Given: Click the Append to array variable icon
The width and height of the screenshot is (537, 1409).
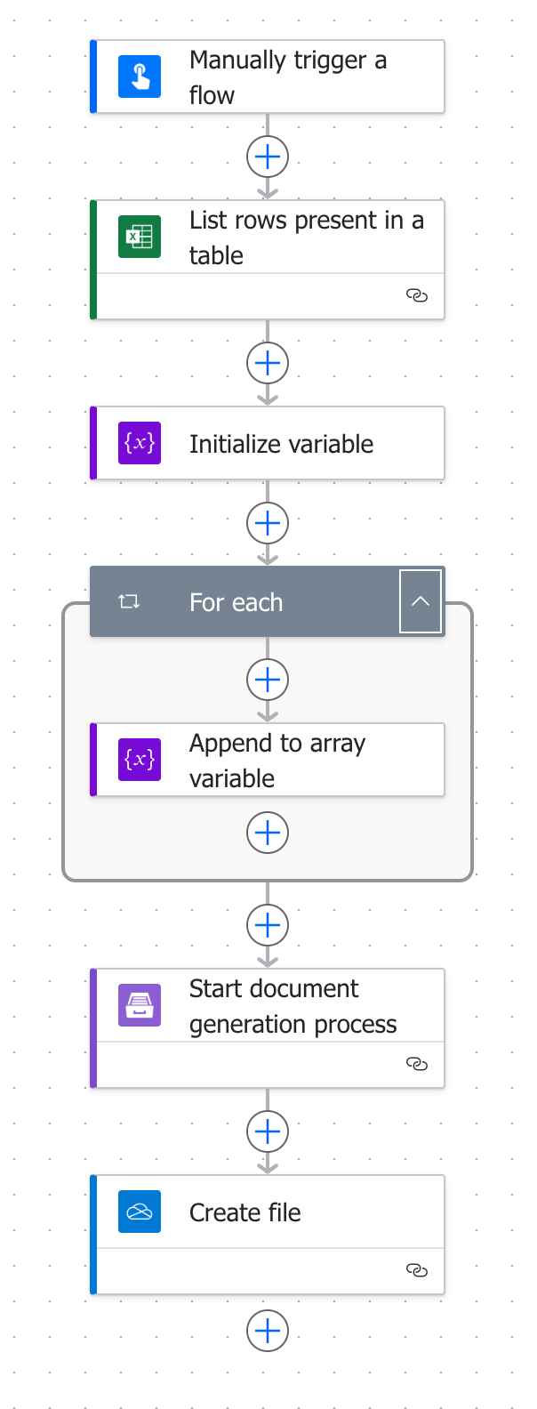Looking at the screenshot, I should tap(140, 760).
